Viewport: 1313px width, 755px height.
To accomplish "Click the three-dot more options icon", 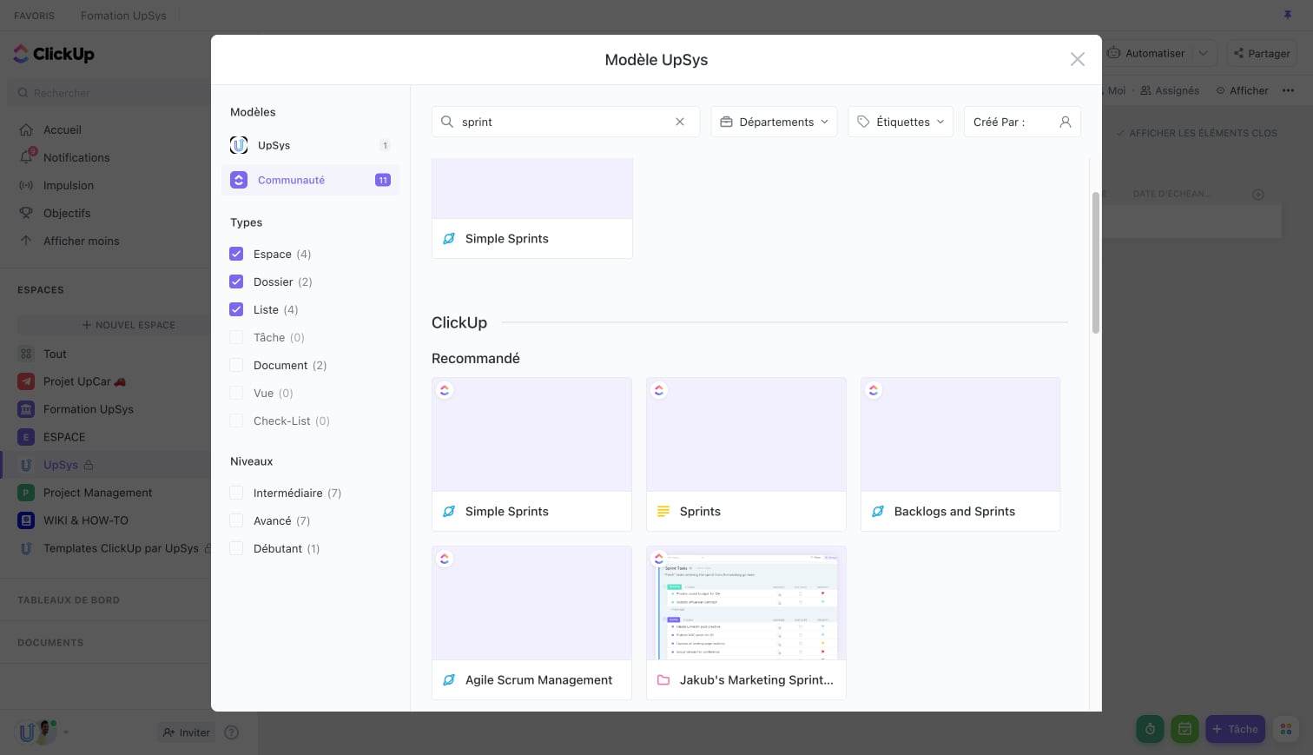I will (1289, 90).
